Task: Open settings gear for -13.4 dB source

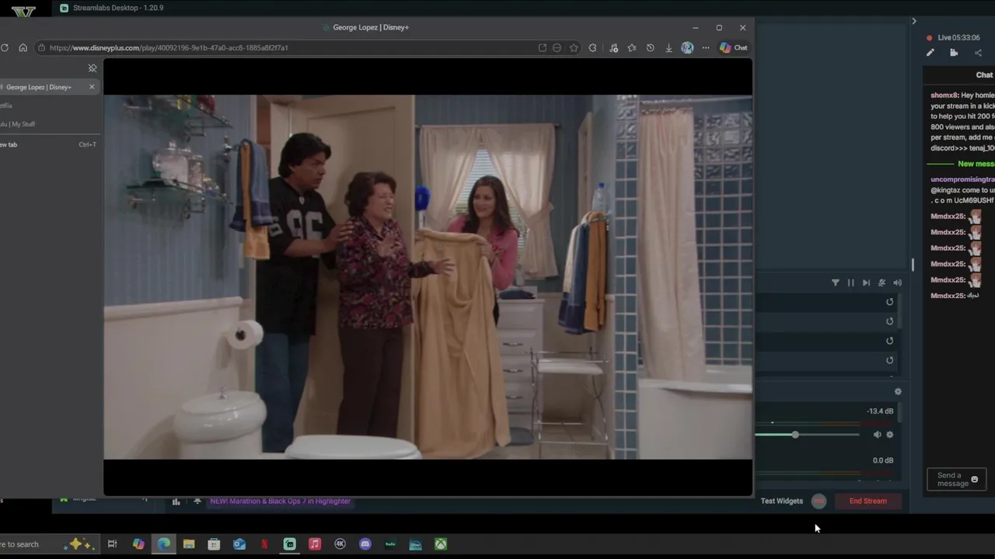Action: [890, 435]
